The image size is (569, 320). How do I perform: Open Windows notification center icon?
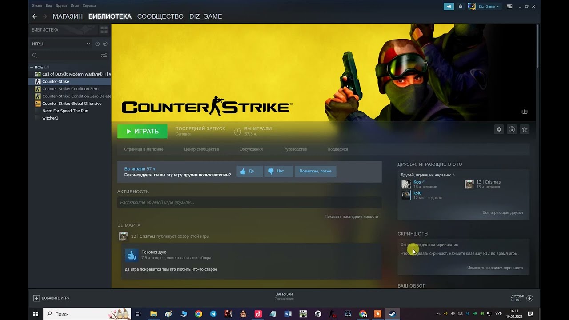point(531,314)
